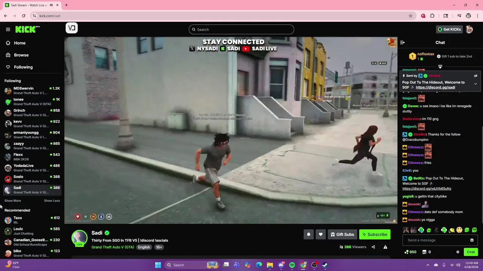The image size is (483, 271).
Task: Click Show More in Following
Action: (x=13, y=201)
